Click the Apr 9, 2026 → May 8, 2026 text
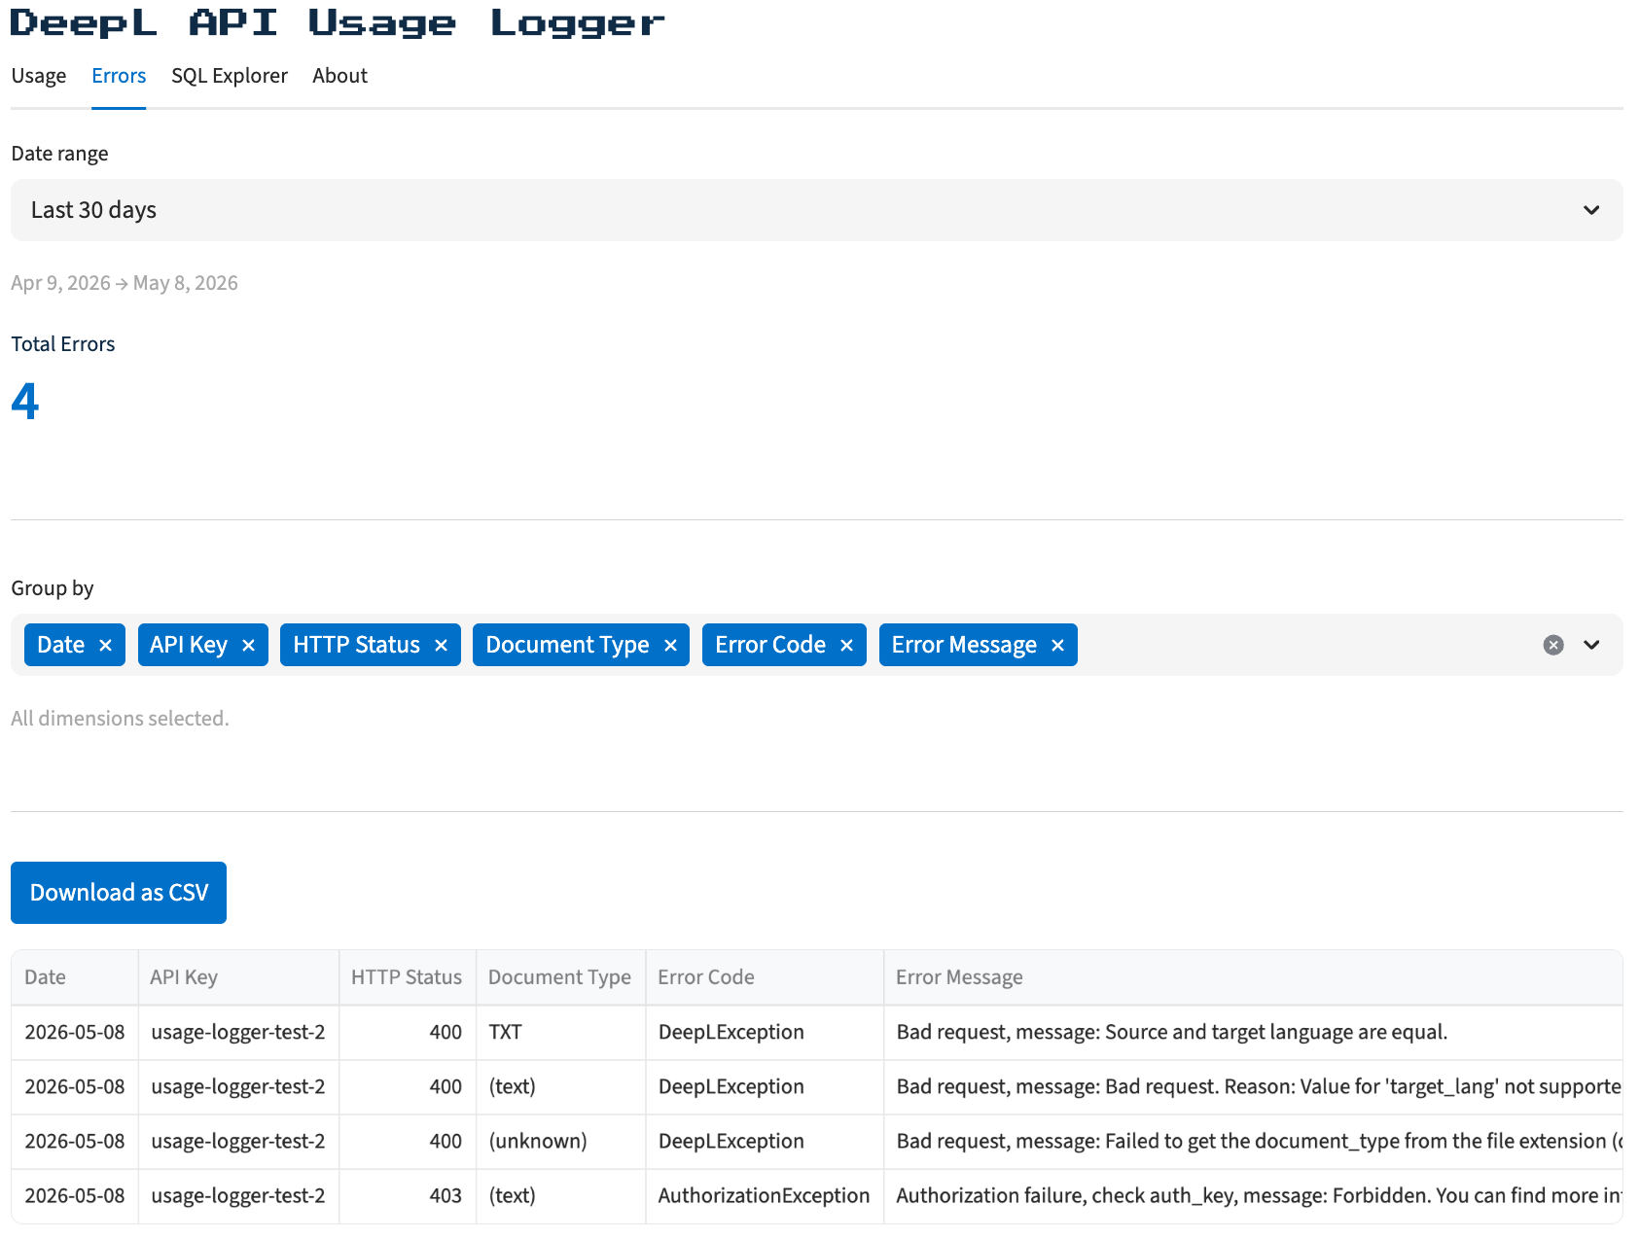This screenshot has height=1239, width=1640. (125, 283)
